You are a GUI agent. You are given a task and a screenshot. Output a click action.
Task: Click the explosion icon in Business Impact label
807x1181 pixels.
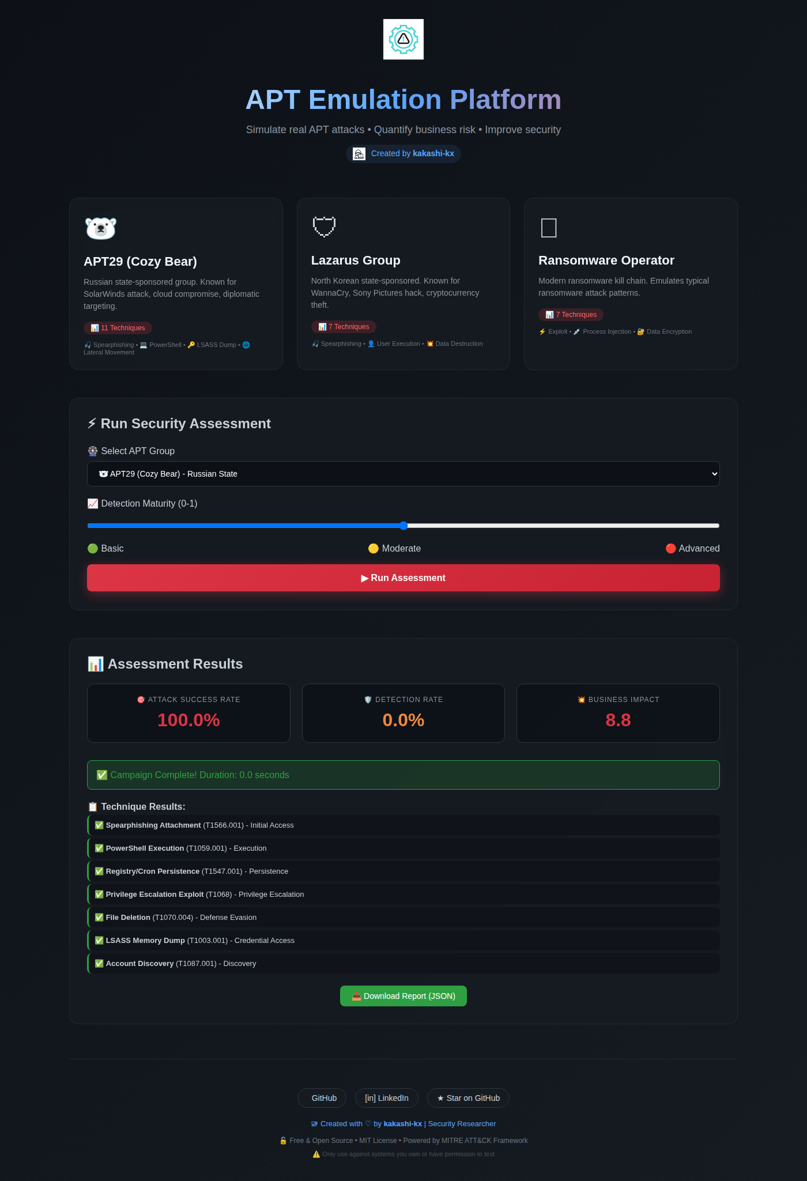point(581,700)
